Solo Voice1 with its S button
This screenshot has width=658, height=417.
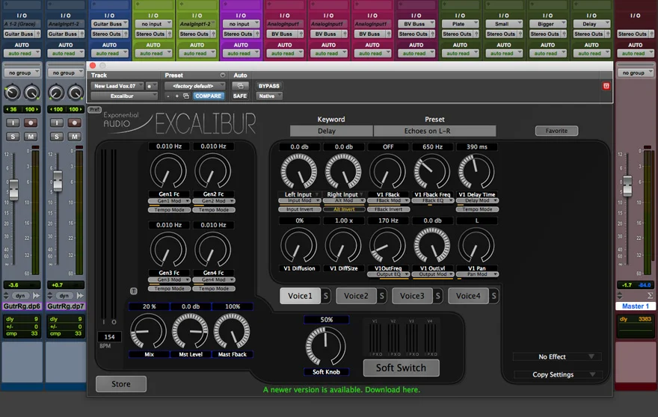coord(326,296)
